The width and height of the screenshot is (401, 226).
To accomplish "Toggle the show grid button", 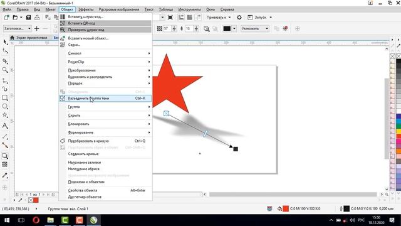I will 189,18.
